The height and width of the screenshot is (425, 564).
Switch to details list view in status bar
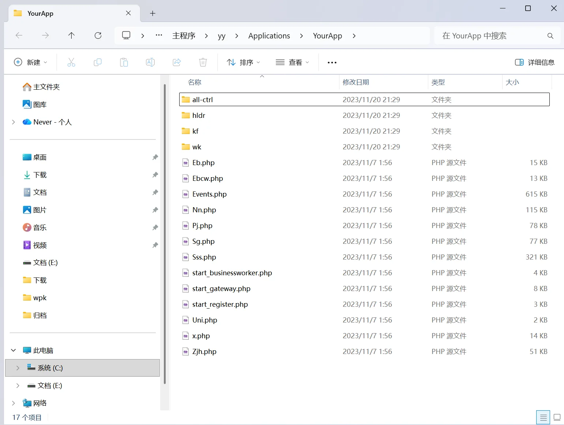click(544, 417)
